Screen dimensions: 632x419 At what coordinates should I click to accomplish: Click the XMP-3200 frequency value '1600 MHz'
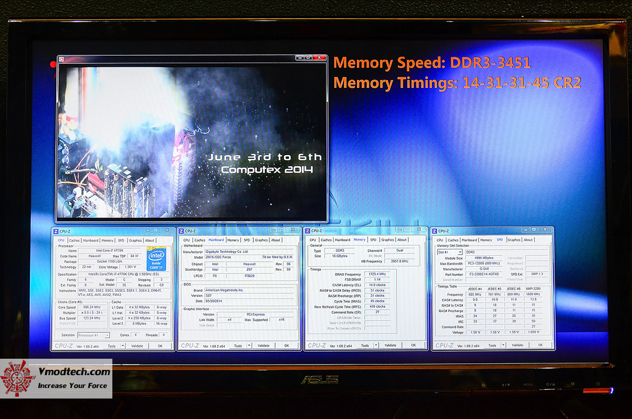pyautogui.click(x=533, y=294)
